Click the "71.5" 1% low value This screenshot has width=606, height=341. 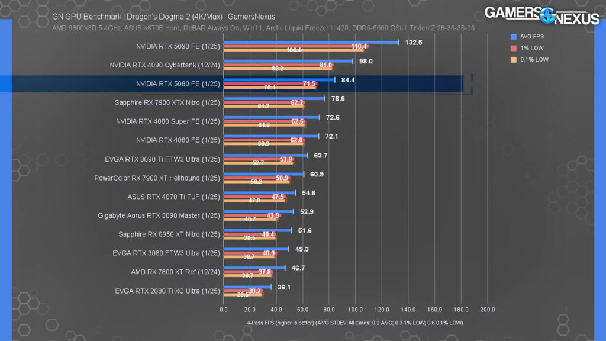click(x=309, y=84)
